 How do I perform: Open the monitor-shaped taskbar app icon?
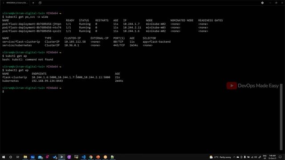[76, 157]
